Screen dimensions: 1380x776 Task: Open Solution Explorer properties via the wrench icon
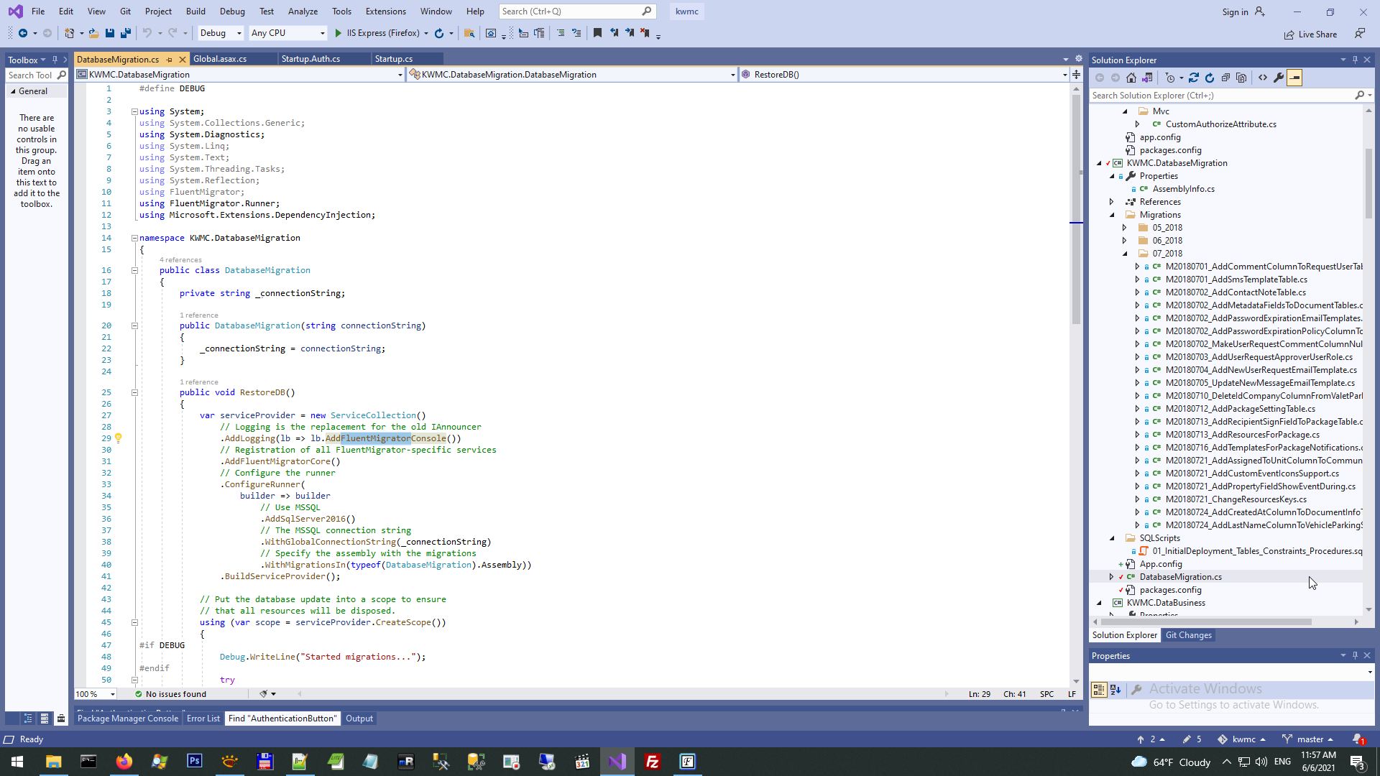pyautogui.click(x=1279, y=78)
